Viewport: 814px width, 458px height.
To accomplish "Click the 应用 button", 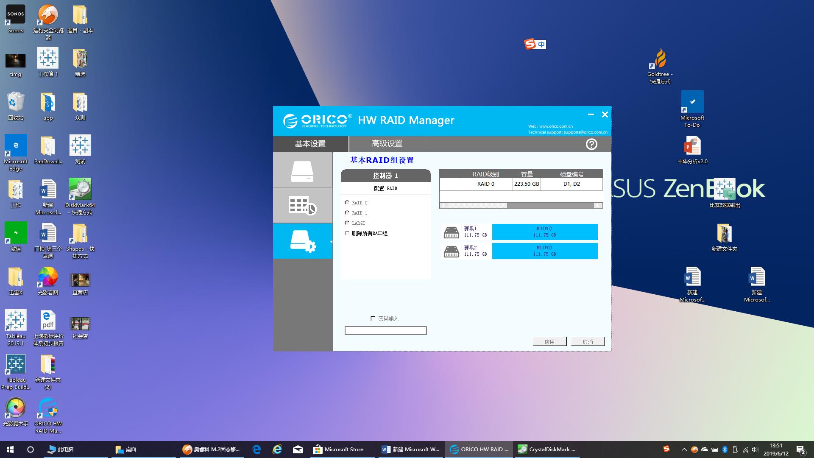I will (x=549, y=342).
